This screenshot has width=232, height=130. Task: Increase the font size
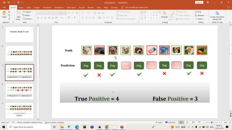pyautogui.click(x=69, y=13)
